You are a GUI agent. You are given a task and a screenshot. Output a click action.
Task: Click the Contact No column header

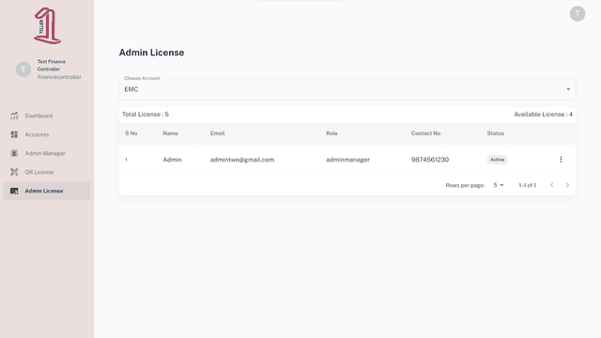[x=425, y=133]
